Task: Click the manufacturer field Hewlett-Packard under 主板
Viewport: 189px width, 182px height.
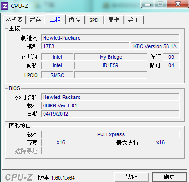Action: click(x=110, y=38)
